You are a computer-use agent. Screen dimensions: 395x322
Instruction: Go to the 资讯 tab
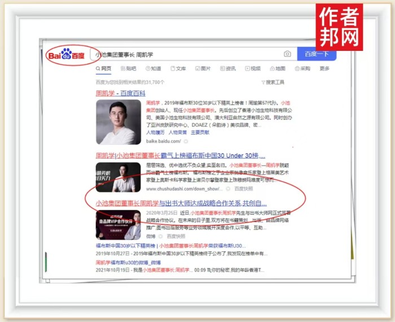[x=228, y=69]
